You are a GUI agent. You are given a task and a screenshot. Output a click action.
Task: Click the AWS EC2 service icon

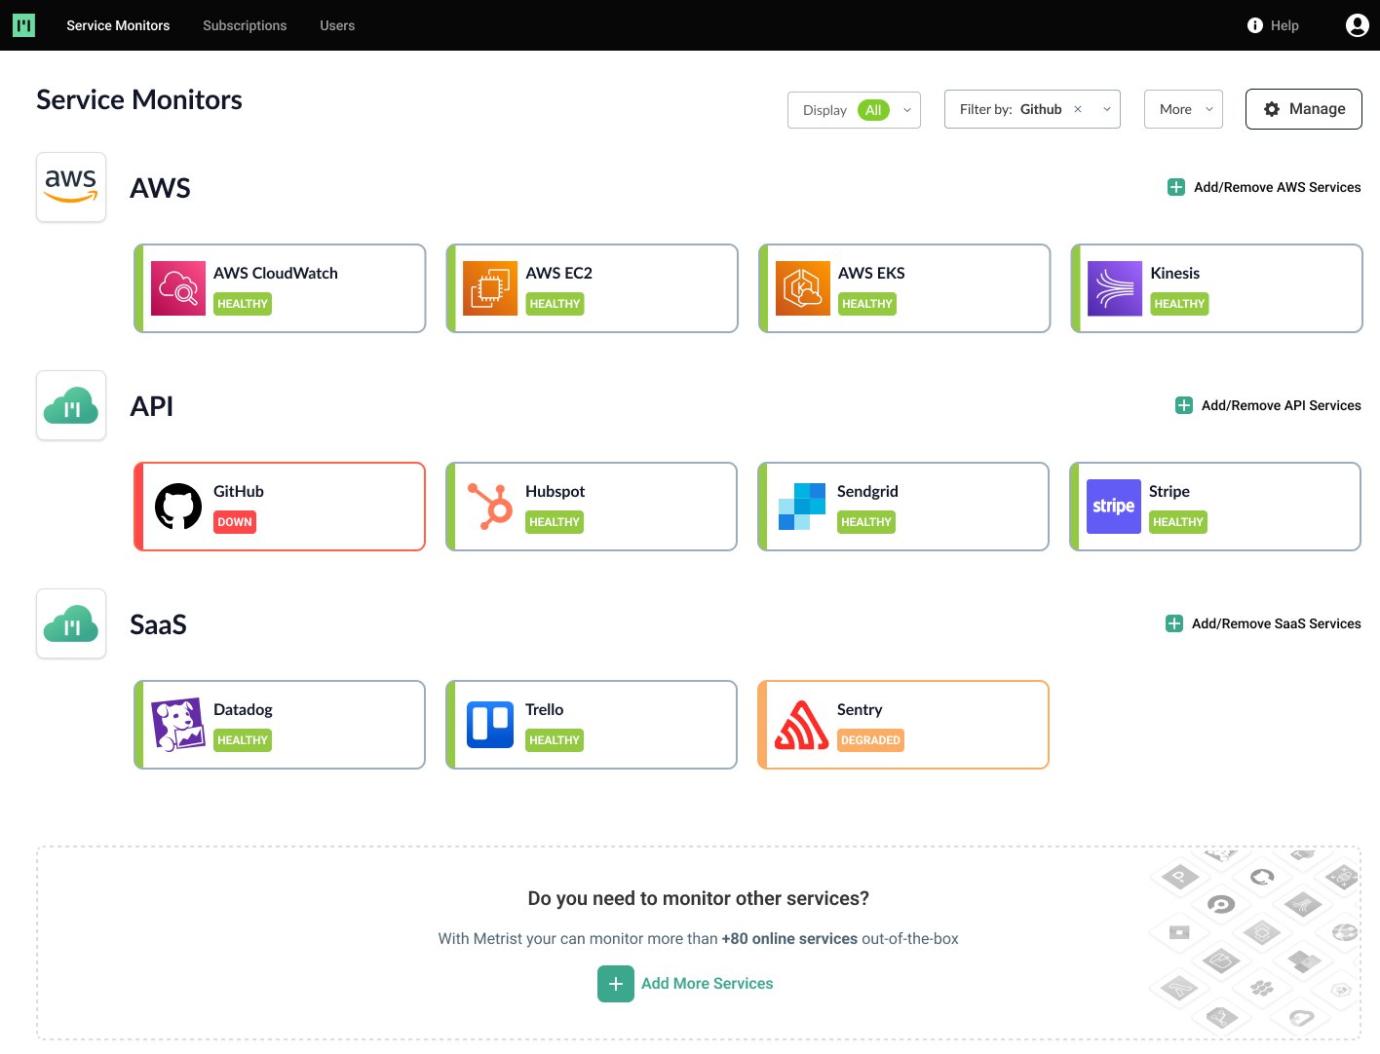[x=490, y=288]
